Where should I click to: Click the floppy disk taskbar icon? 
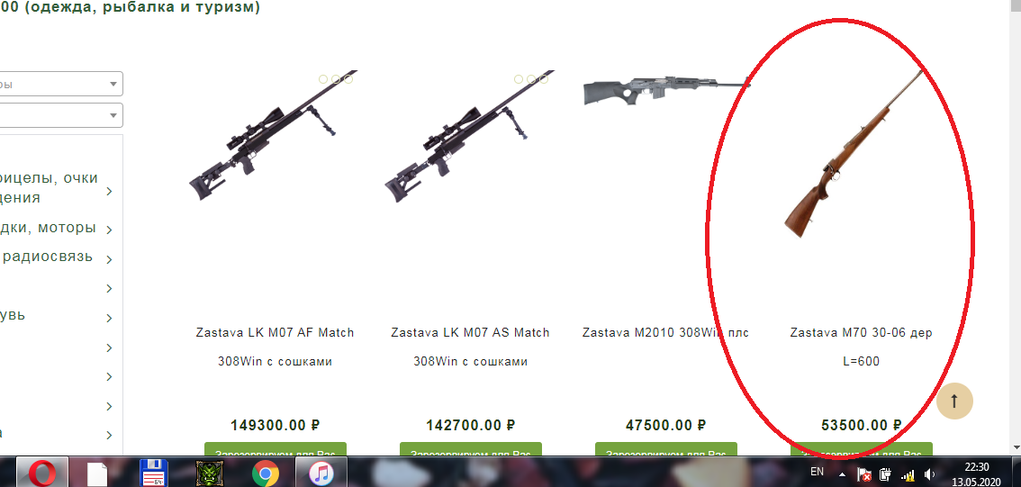point(154,473)
